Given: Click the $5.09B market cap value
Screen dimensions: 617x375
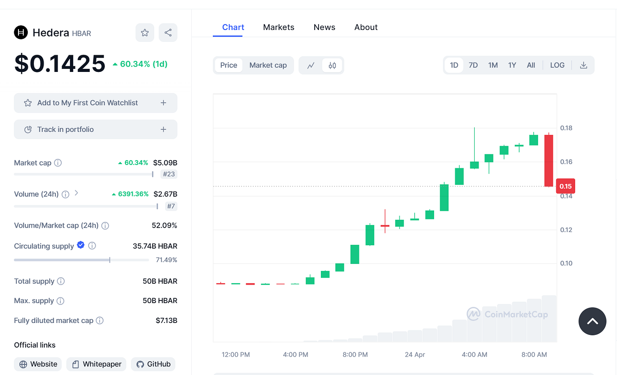Looking at the screenshot, I should click(x=165, y=163).
